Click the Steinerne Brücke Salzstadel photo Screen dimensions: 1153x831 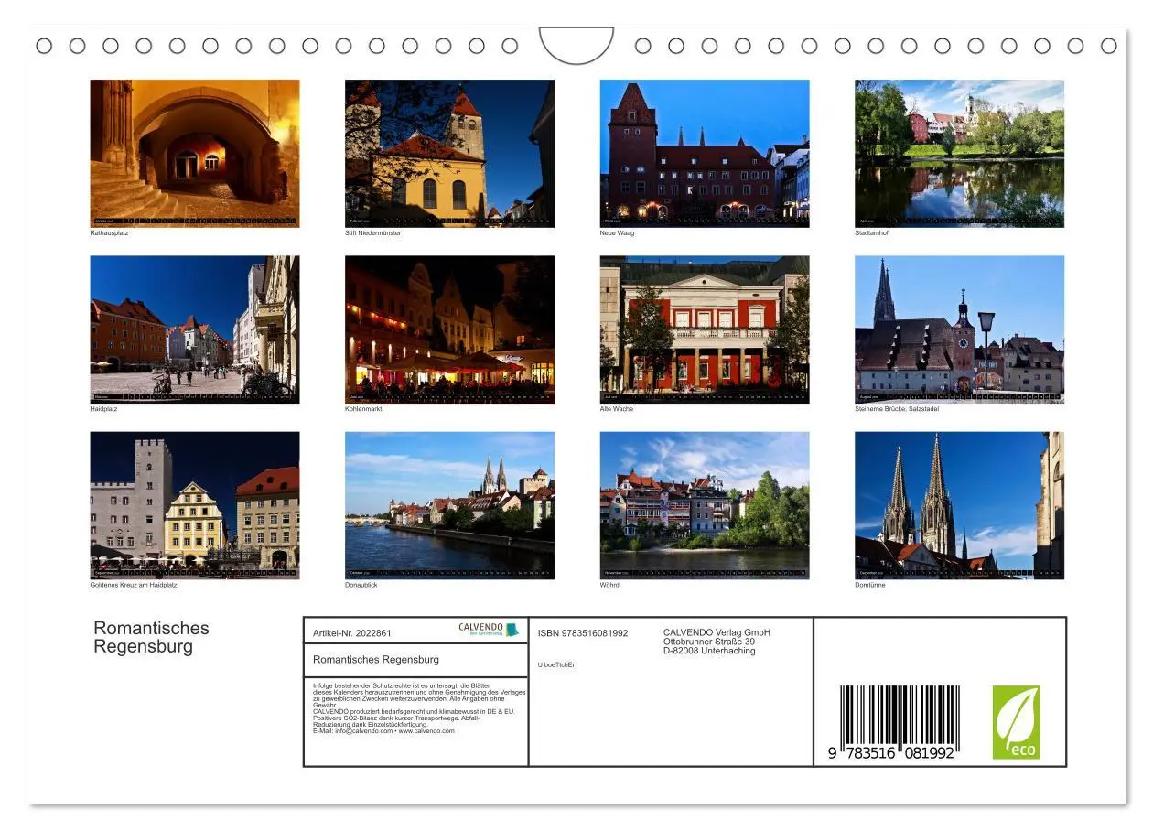pyautogui.click(x=959, y=329)
